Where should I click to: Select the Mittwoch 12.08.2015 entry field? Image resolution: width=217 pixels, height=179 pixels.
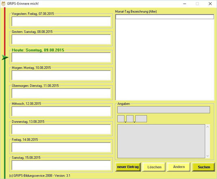(x=61, y=111)
